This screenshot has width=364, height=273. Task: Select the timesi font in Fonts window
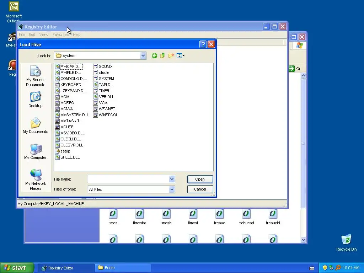(x=193, y=217)
